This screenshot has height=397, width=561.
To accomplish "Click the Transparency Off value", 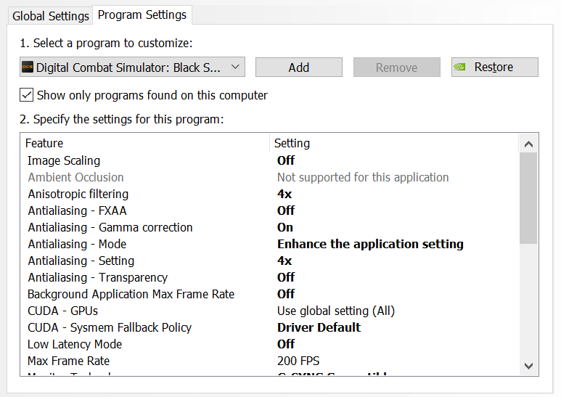I will point(285,277).
